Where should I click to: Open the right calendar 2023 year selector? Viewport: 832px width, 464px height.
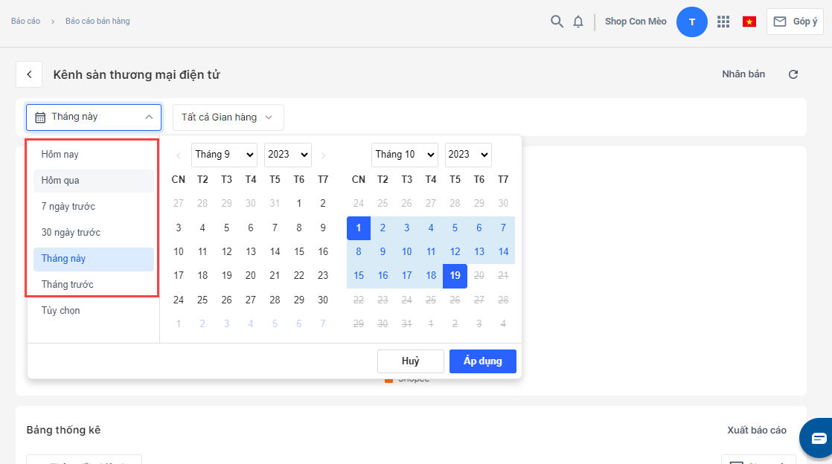468,155
